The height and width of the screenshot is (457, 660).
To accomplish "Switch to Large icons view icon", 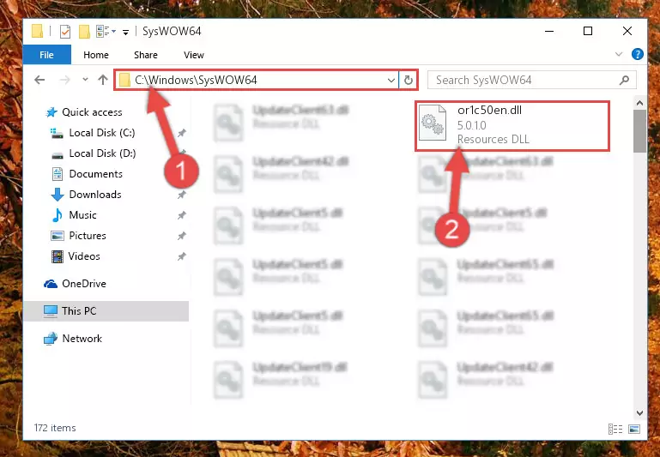I will [x=634, y=429].
